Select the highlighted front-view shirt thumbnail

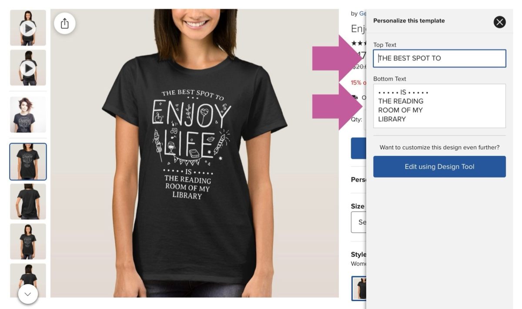(28, 162)
